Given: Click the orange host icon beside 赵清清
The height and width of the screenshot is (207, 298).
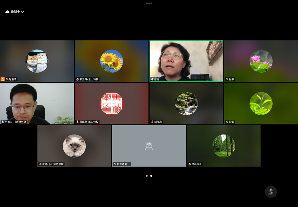Looking at the screenshot, I should click(3, 79).
